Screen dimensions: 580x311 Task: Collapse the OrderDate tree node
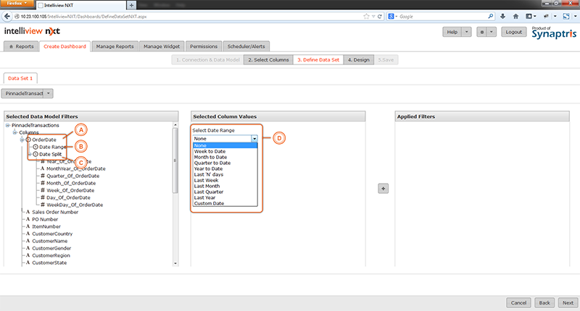pyautogui.click(x=22, y=140)
